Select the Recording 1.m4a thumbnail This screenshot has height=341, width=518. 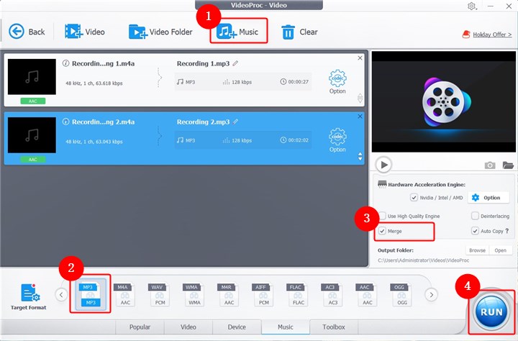(x=32, y=77)
